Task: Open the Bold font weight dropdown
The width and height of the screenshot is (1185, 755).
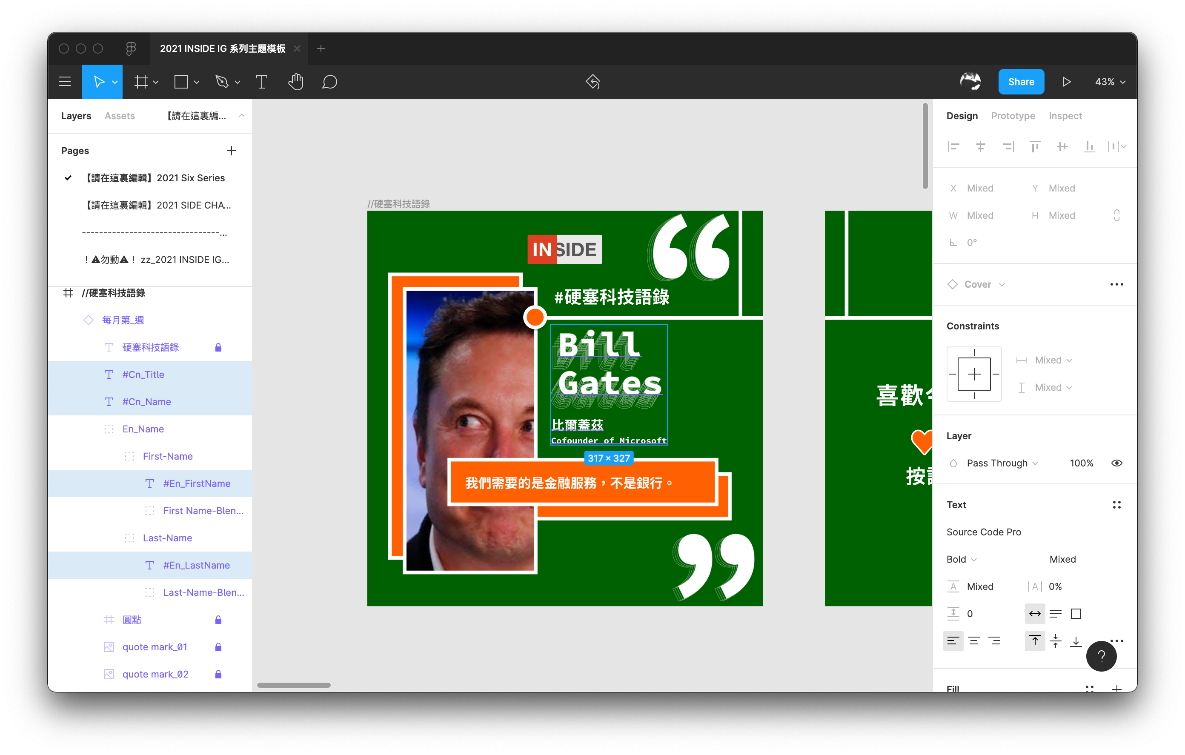Action: click(x=961, y=559)
